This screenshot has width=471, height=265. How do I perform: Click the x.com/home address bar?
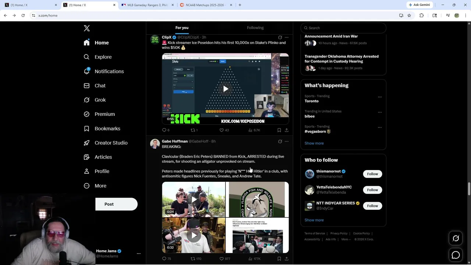click(x=213, y=15)
